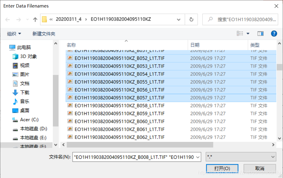Expand chevron after 20200311_4 breadcrumb

click(x=86, y=19)
